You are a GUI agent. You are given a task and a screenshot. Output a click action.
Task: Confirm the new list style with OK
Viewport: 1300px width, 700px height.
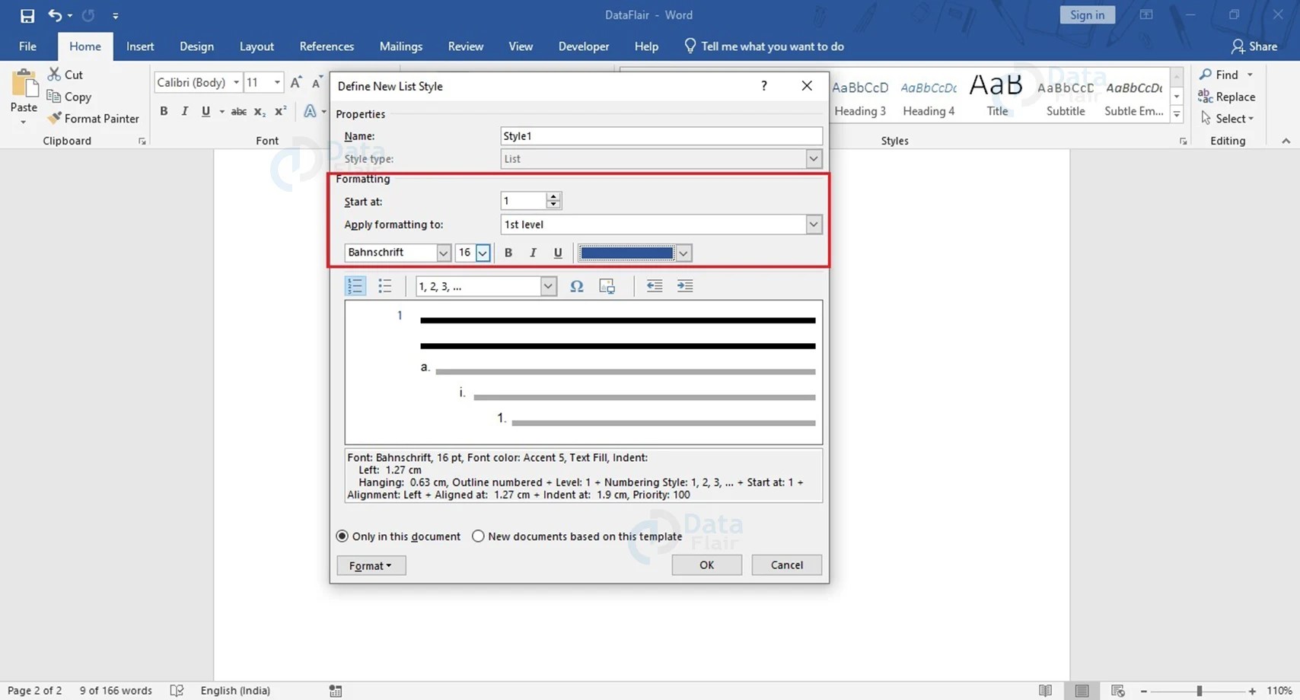[706, 565]
